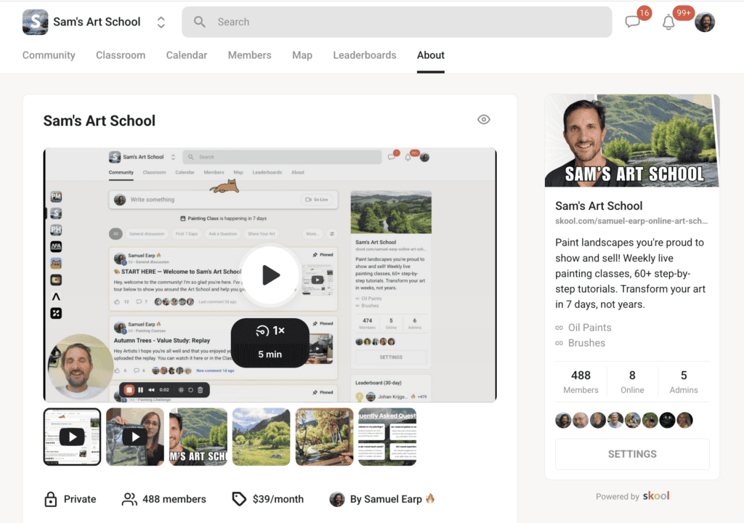Click the price tag $39/month icon
This screenshot has width=744, height=523.
tap(239, 499)
